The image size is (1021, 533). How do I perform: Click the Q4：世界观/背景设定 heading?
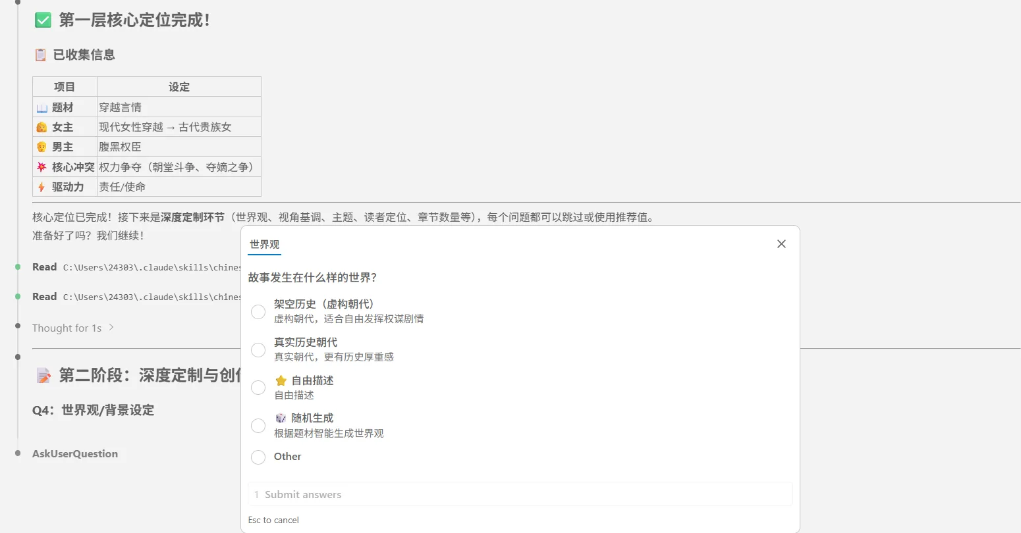tap(93, 410)
